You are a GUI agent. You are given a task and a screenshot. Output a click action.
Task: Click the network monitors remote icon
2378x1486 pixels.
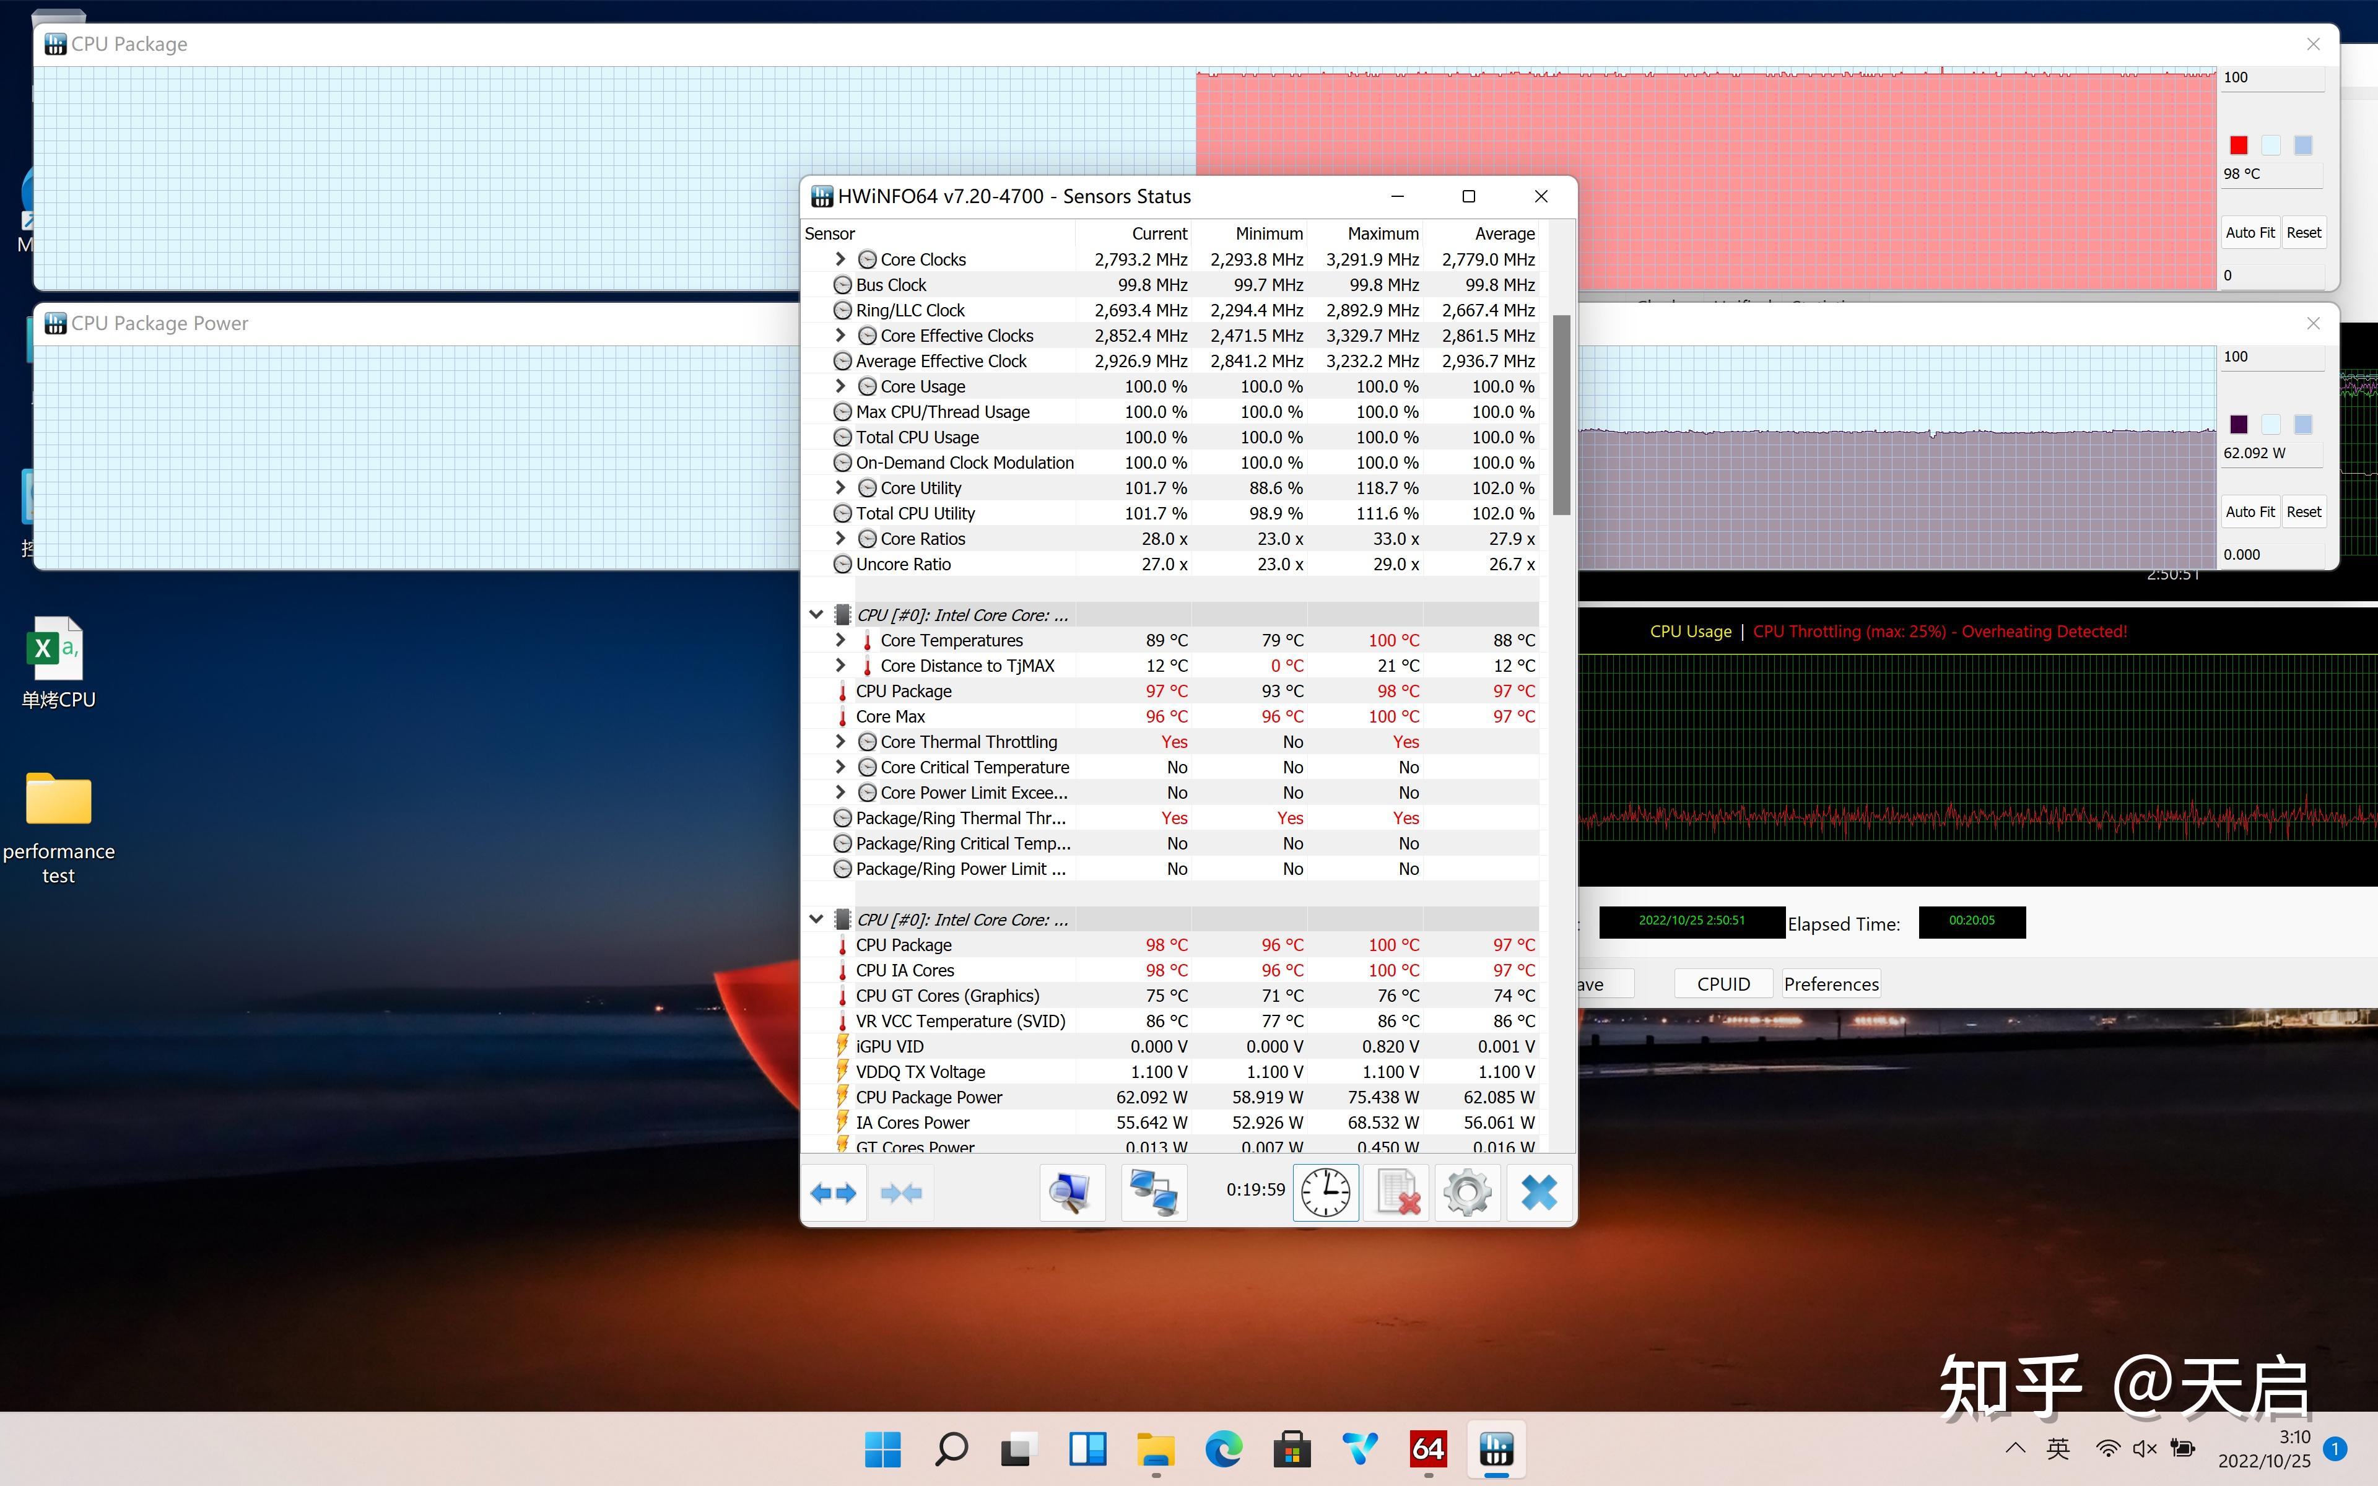pos(1154,1193)
